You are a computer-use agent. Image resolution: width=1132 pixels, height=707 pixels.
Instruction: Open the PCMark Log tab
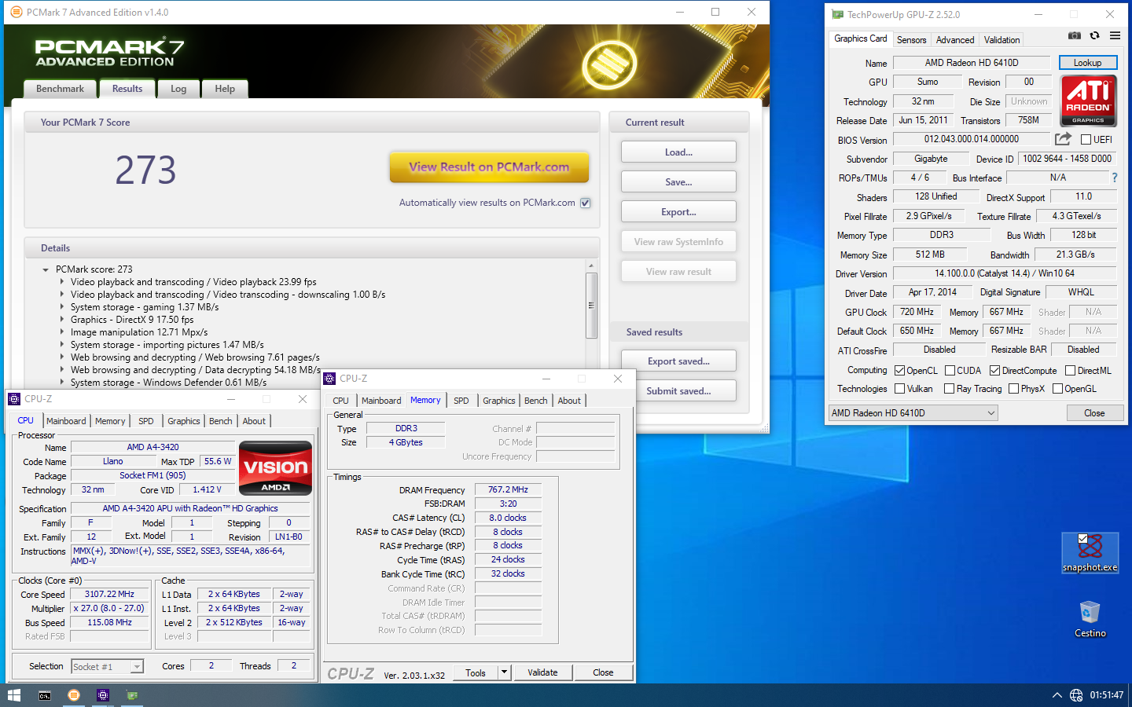[178, 89]
